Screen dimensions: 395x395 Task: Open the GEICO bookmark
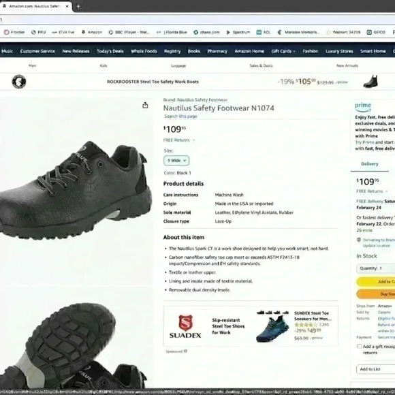(376, 32)
